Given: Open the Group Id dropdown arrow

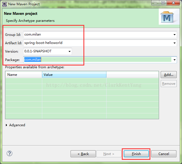Looking at the screenshot, I should pos(174,34).
